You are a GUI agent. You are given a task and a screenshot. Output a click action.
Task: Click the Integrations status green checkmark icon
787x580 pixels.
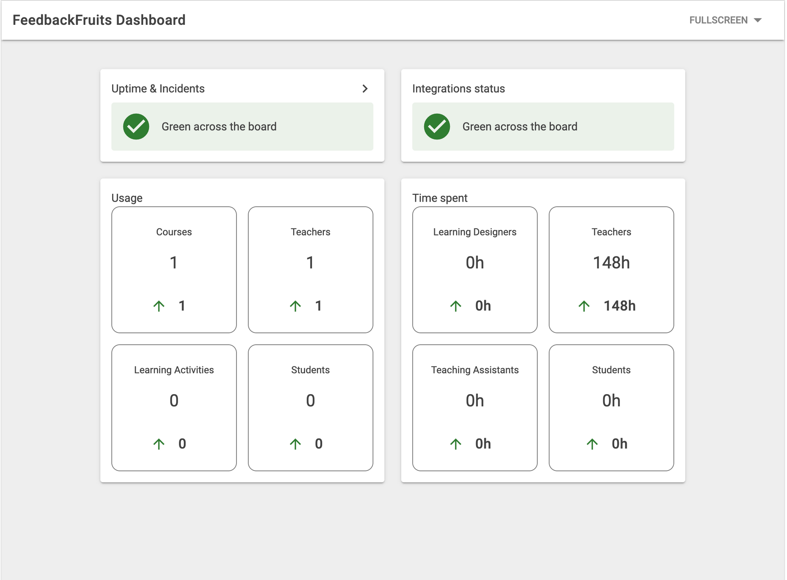(x=437, y=126)
